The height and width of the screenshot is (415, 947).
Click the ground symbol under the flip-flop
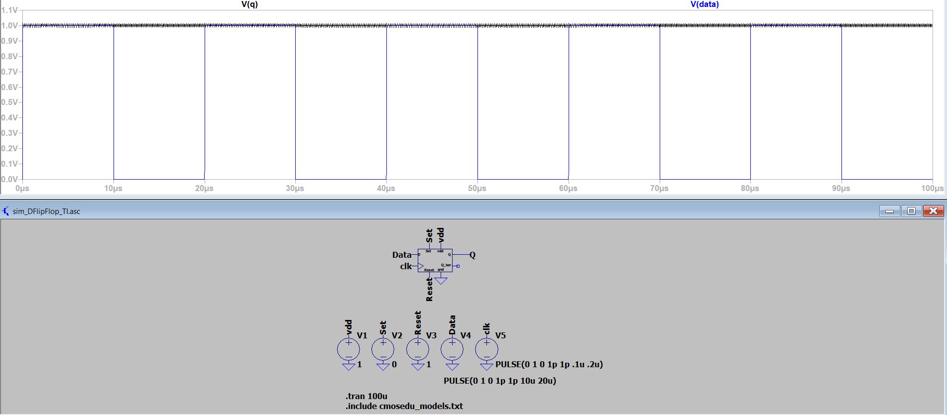441,281
